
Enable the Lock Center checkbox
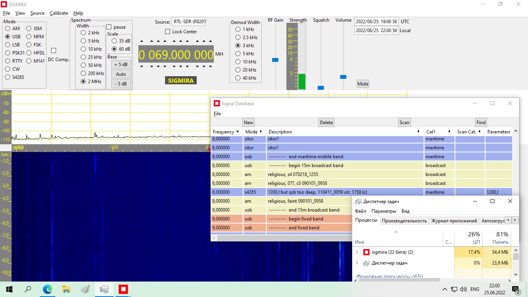(x=168, y=32)
